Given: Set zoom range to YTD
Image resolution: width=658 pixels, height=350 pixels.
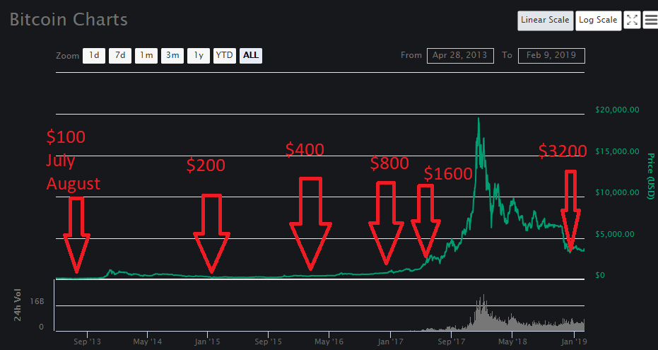Looking at the screenshot, I should click(225, 55).
